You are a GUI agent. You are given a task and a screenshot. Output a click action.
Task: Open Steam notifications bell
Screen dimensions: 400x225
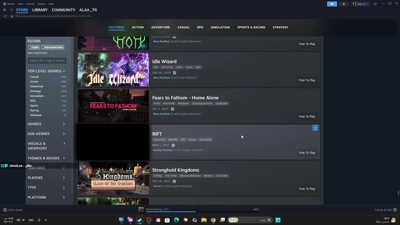(x=344, y=4)
